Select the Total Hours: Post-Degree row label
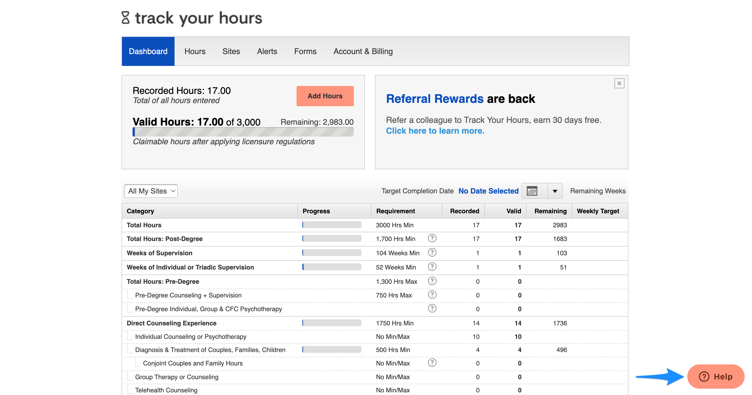This screenshot has height=395, width=752. tap(165, 239)
